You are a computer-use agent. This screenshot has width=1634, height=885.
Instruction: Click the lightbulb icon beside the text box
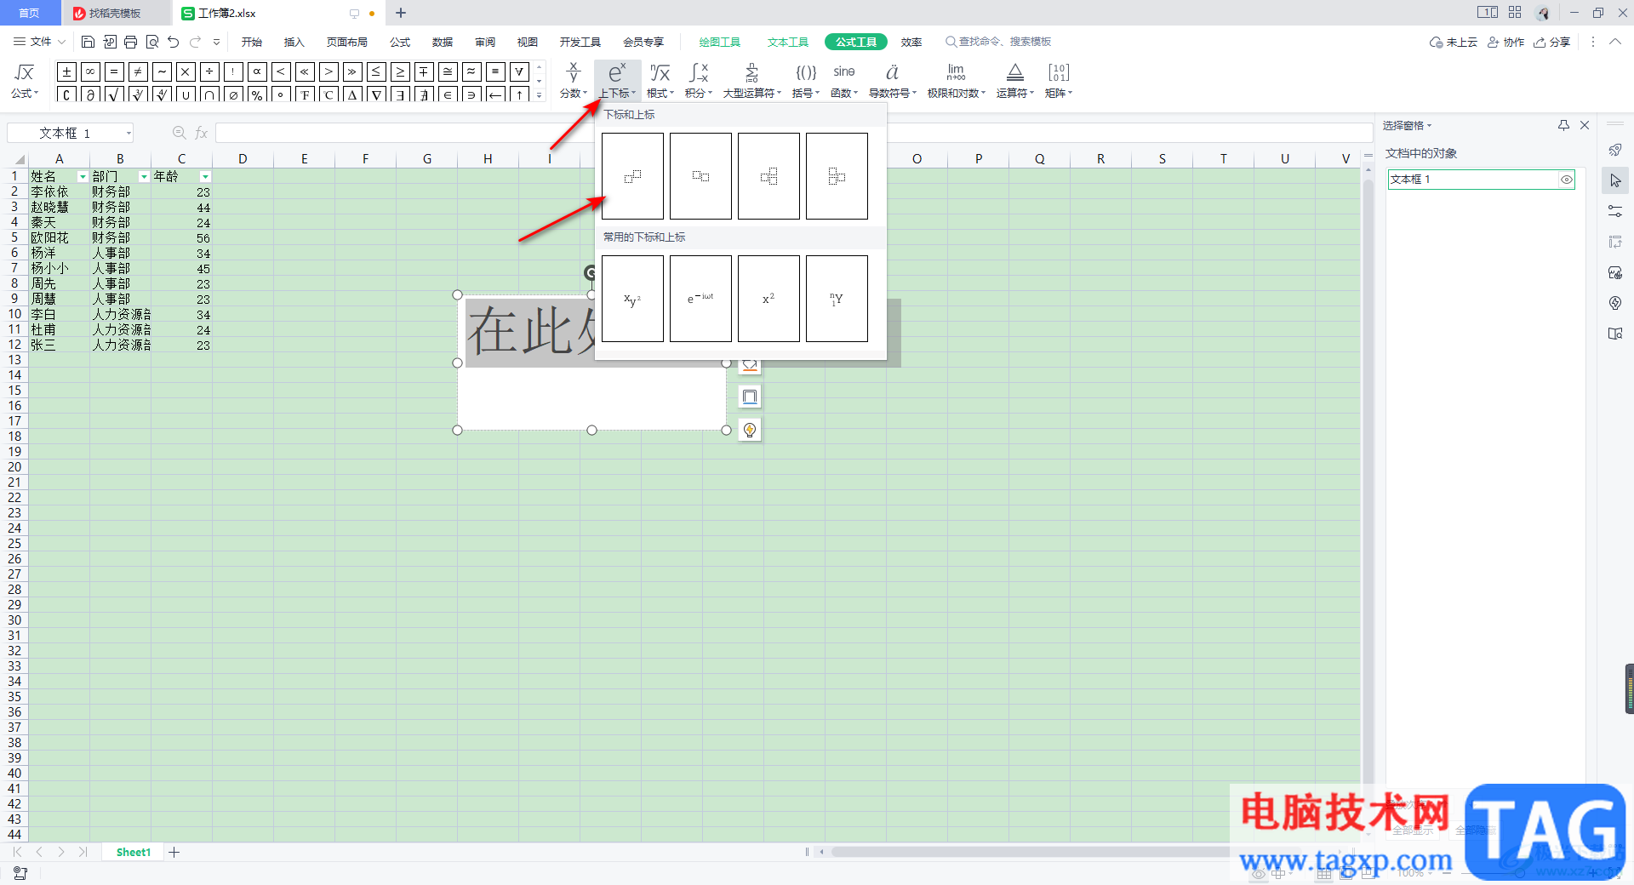click(x=750, y=430)
